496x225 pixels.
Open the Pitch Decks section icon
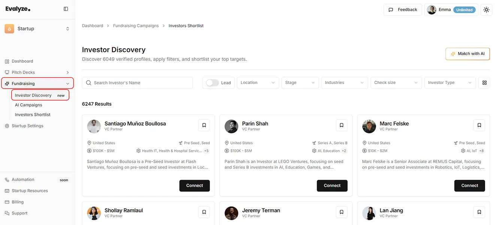pos(7,72)
